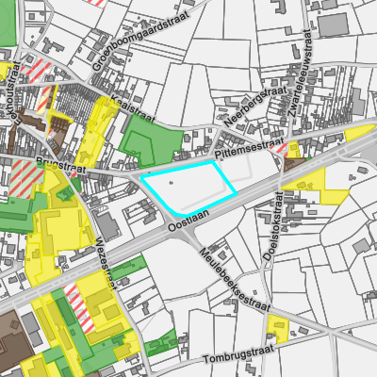Click the Groenboomgaardstraat road label
This screenshot has width=377, height=377.
[x=140, y=41]
